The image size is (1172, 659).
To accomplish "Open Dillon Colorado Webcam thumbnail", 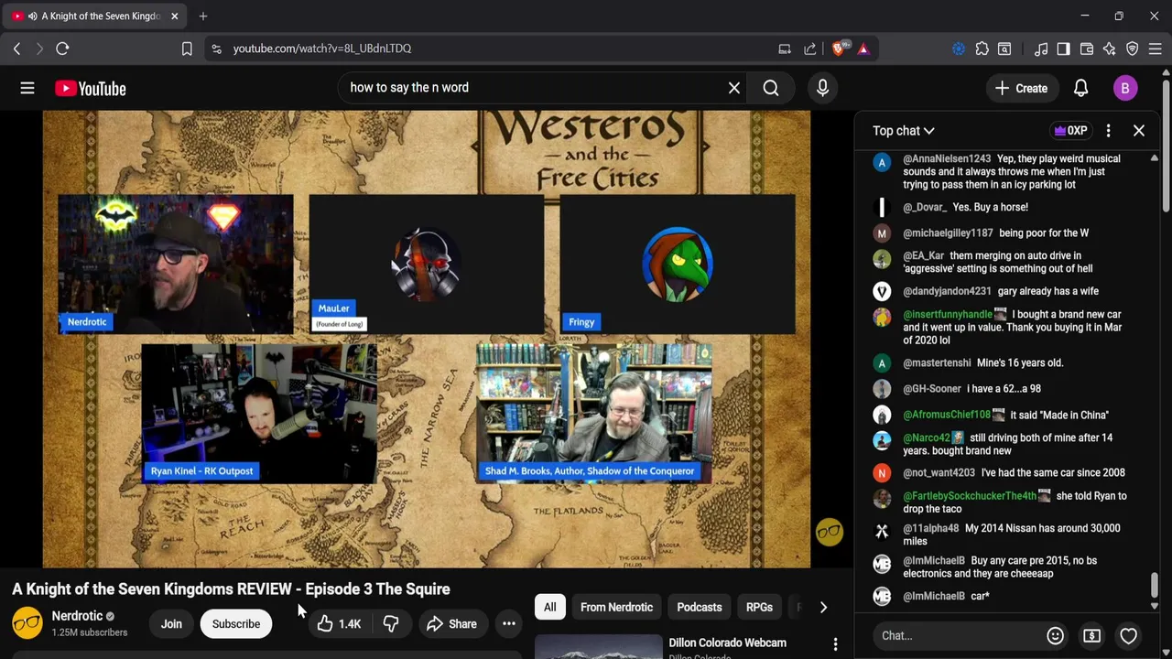I will (x=598, y=646).
